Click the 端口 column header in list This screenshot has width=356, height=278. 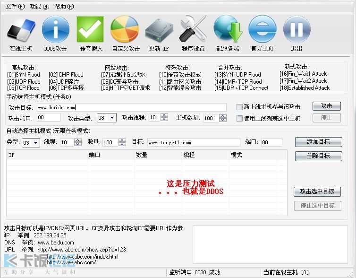click(x=94, y=155)
